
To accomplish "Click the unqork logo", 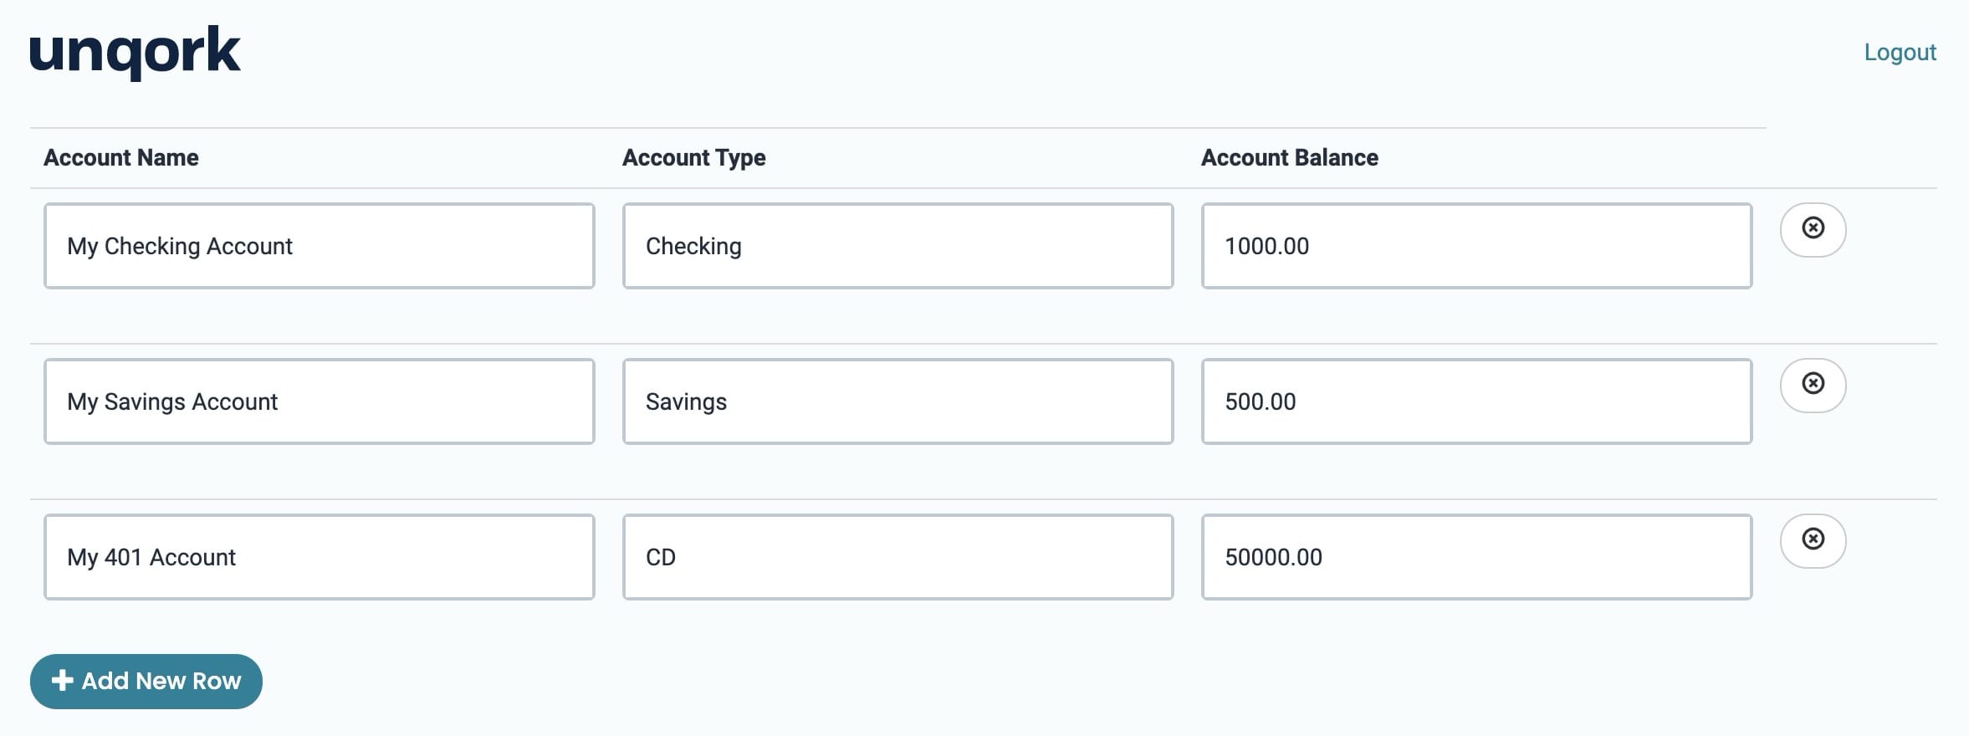I will pos(135,52).
